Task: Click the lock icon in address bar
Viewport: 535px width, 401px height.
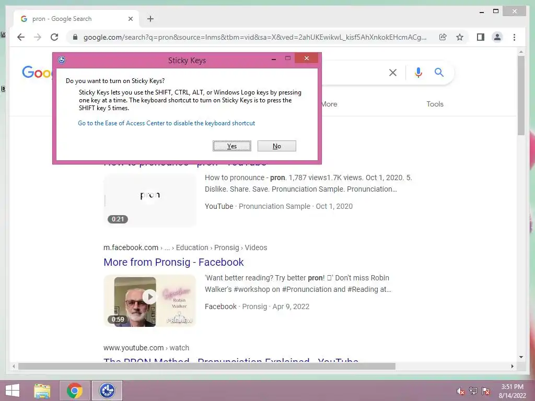Action: [x=75, y=37]
